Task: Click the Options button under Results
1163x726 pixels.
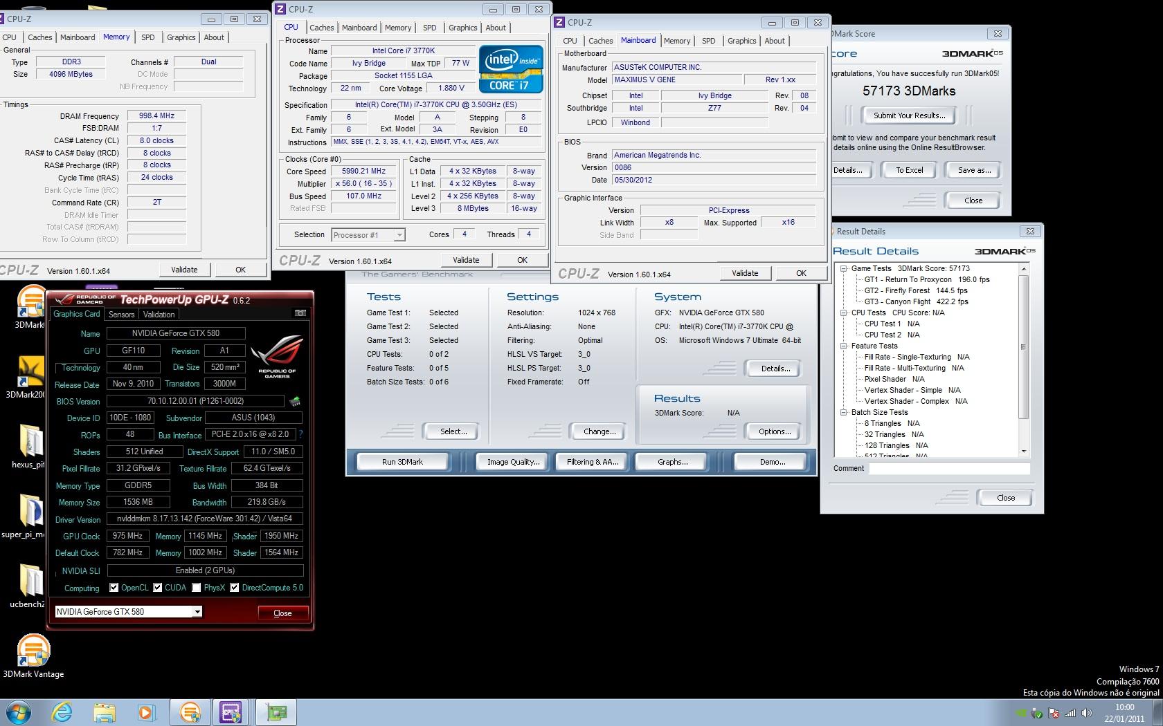Action: coord(775,431)
